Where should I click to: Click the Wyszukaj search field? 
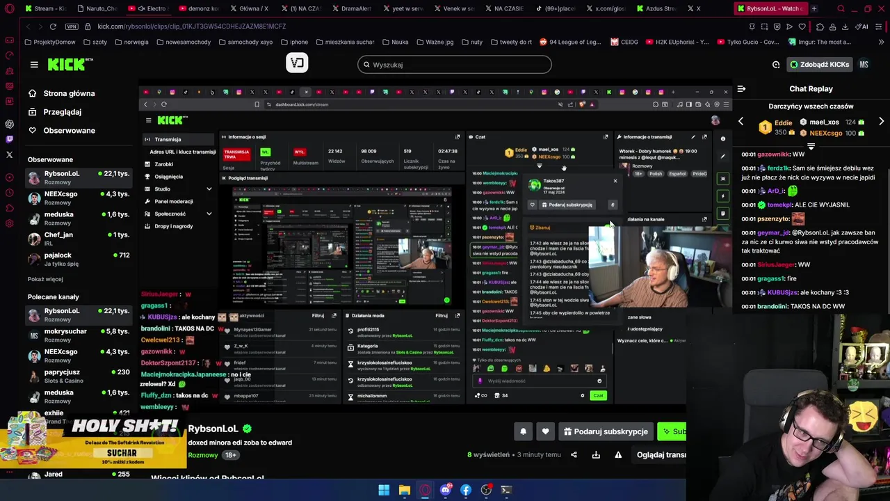[x=455, y=65]
